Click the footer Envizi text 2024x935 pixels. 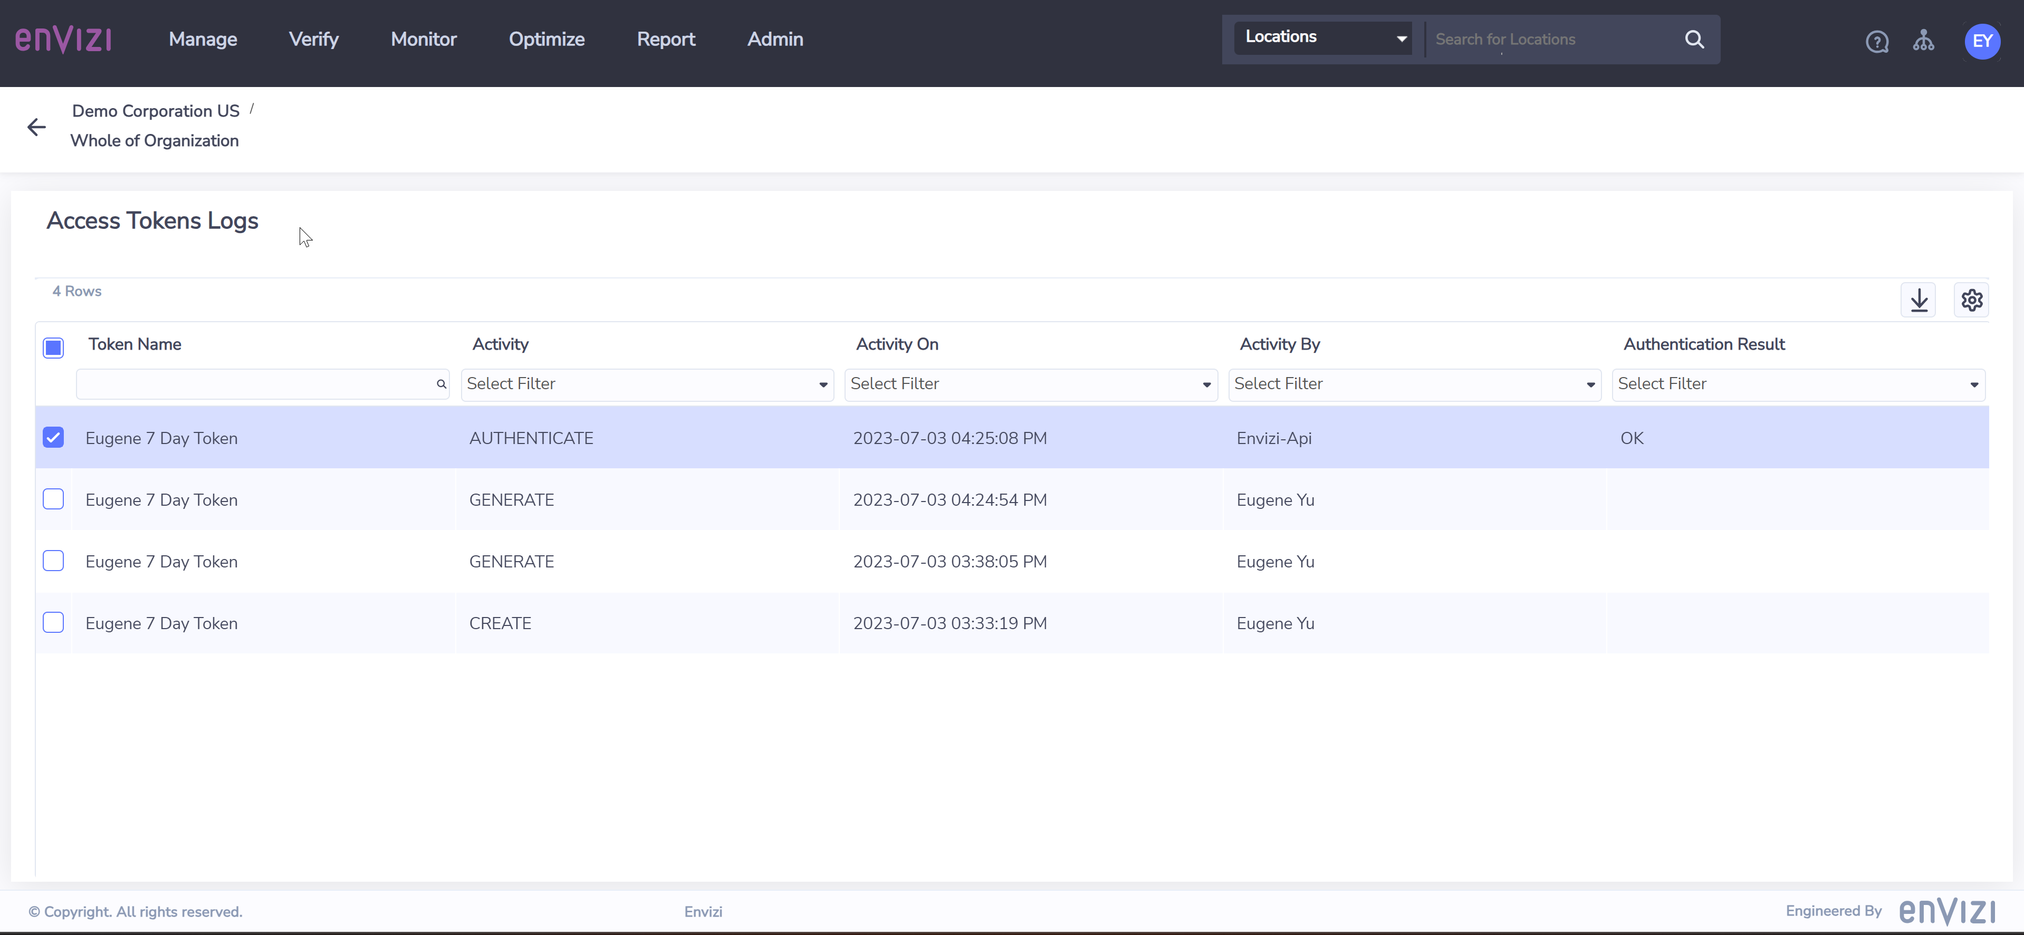(703, 911)
